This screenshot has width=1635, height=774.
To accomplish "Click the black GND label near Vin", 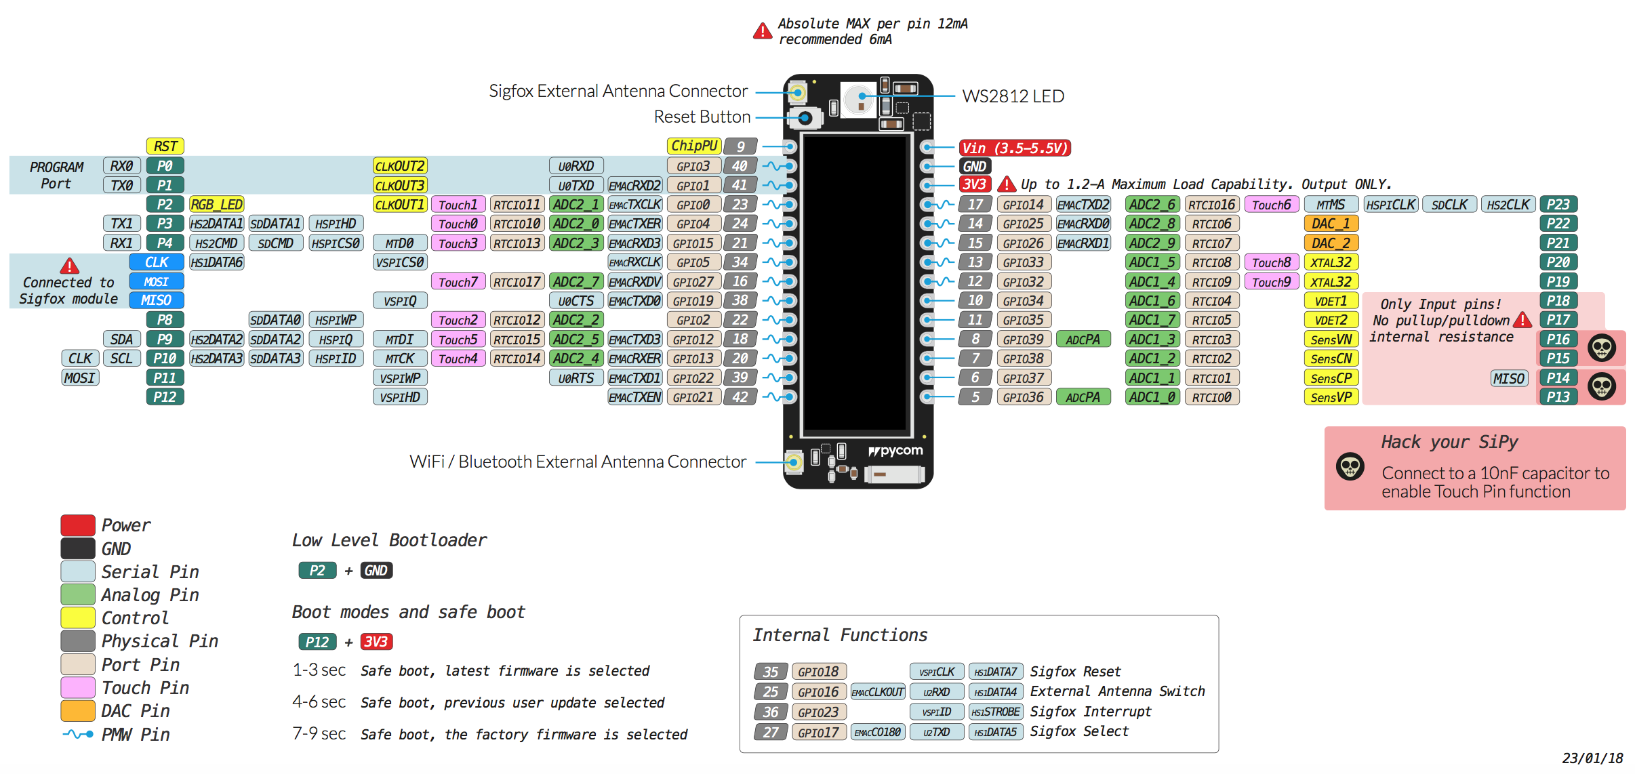I will point(974,166).
